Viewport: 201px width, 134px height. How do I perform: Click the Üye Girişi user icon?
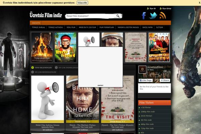click(x=160, y=8)
